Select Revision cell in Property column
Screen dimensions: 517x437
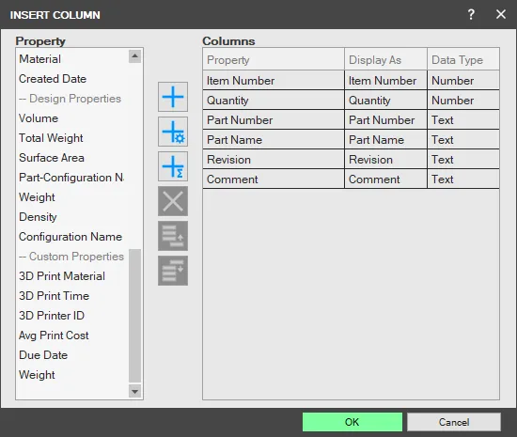[274, 160]
